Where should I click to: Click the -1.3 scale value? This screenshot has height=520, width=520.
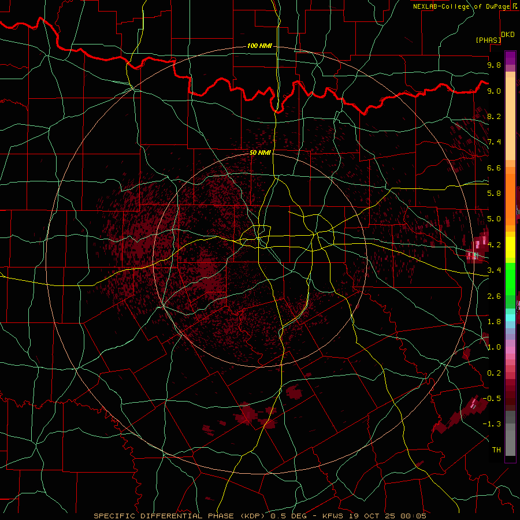click(x=492, y=424)
